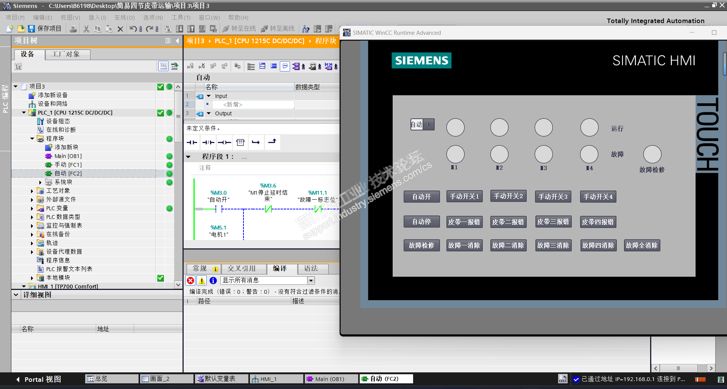727x389 pixels.
Task: Click 转至在线 to go online
Action: [x=239, y=29]
